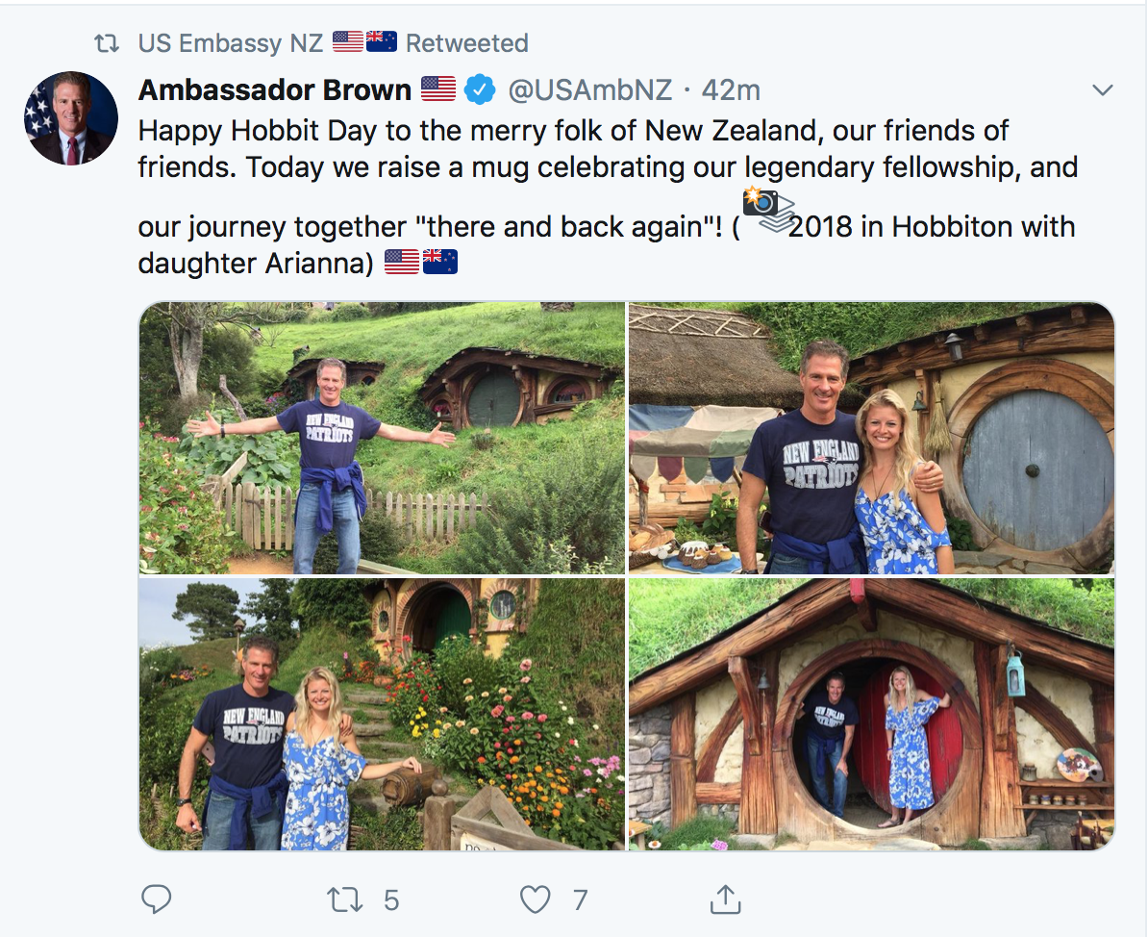Click the reply speech bubble icon
This screenshot has height=937, width=1148.
coord(156,899)
